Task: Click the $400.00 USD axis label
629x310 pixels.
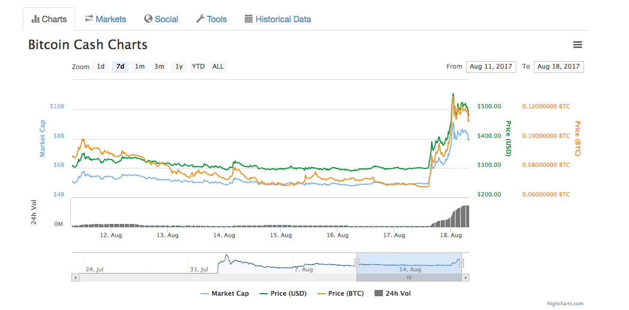Action: [x=489, y=136]
